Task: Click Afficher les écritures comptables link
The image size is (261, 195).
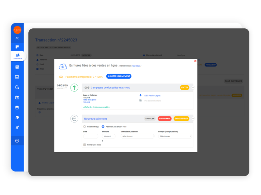Action: pyautogui.click(x=96, y=107)
